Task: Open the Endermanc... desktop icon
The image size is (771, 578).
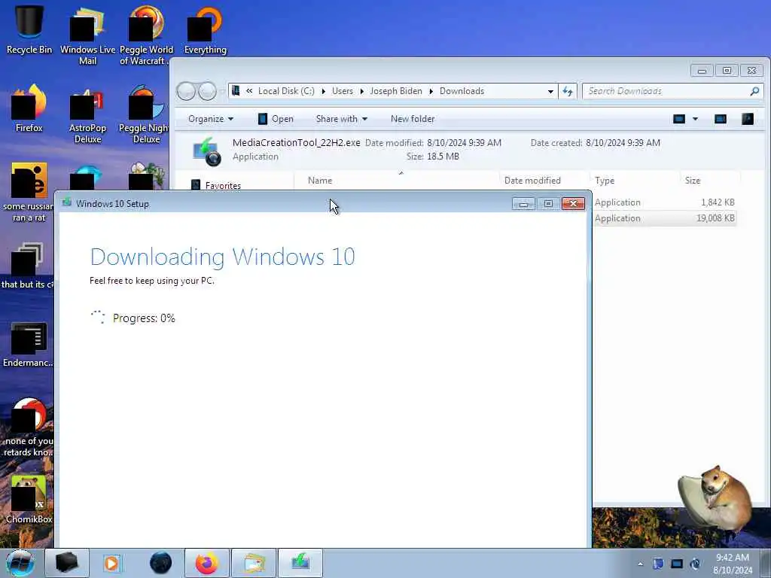Action: point(28,344)
